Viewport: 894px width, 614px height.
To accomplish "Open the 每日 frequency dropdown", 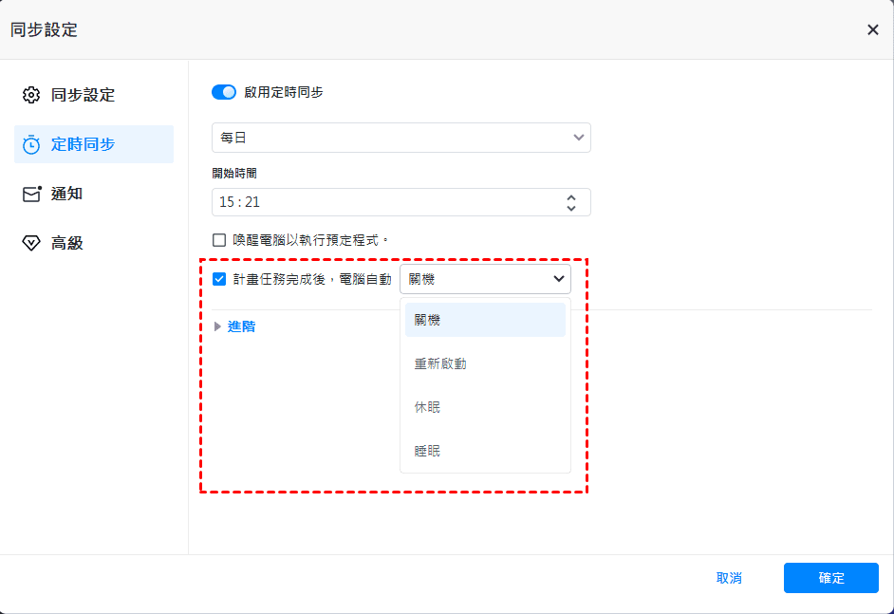I will coord(400,138).
